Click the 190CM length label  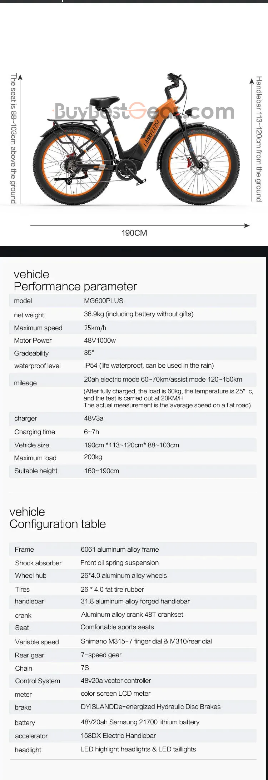pos(134,233)
